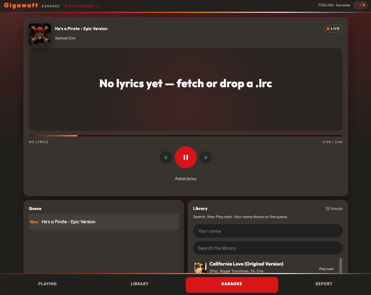Select the He's a Pirate queue row
Viewport: 371px width, 295px height.
click(x=104, y=222)
